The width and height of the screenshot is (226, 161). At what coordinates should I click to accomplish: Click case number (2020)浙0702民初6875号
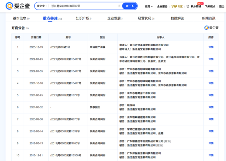(65, 119)
